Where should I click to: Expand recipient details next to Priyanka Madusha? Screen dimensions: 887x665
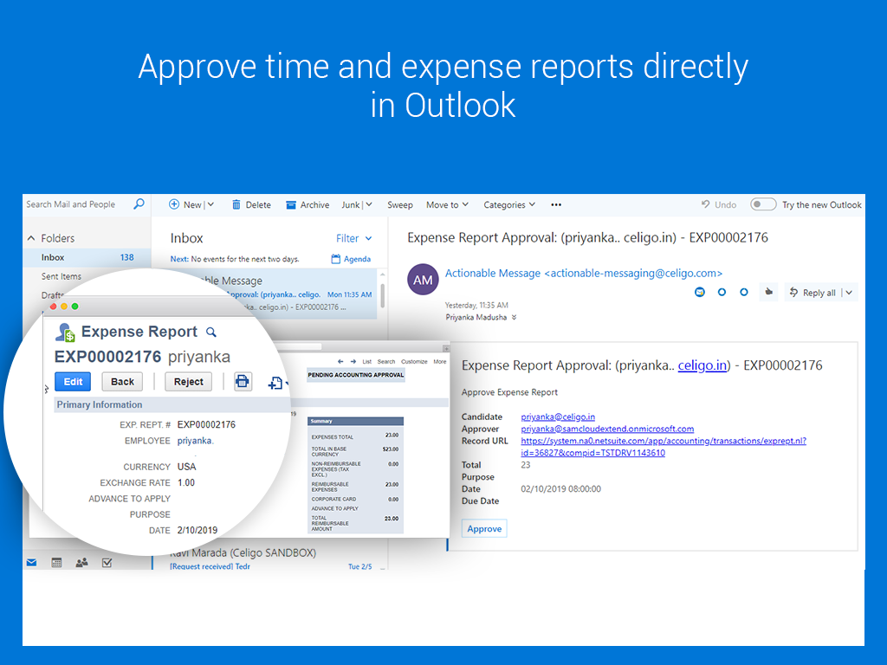coord(515,317)
